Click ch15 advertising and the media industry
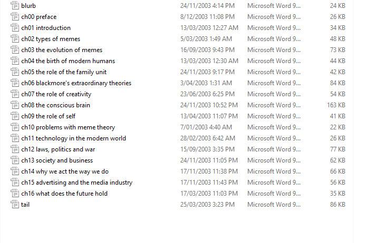386x243 pixels. (76, 183)
